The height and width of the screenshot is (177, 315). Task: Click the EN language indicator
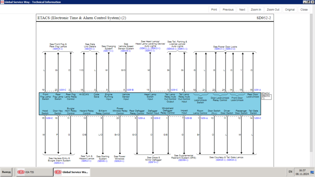(x=290, y=172)
